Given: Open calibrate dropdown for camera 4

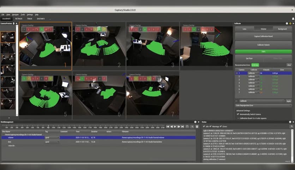Looking at the screenshot, I should 253,83.
